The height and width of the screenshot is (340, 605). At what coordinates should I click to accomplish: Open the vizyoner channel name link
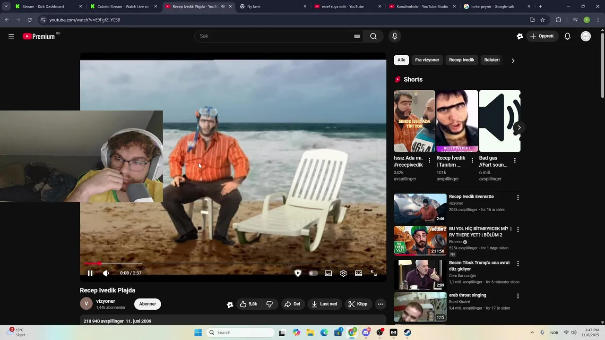(105, 301)
